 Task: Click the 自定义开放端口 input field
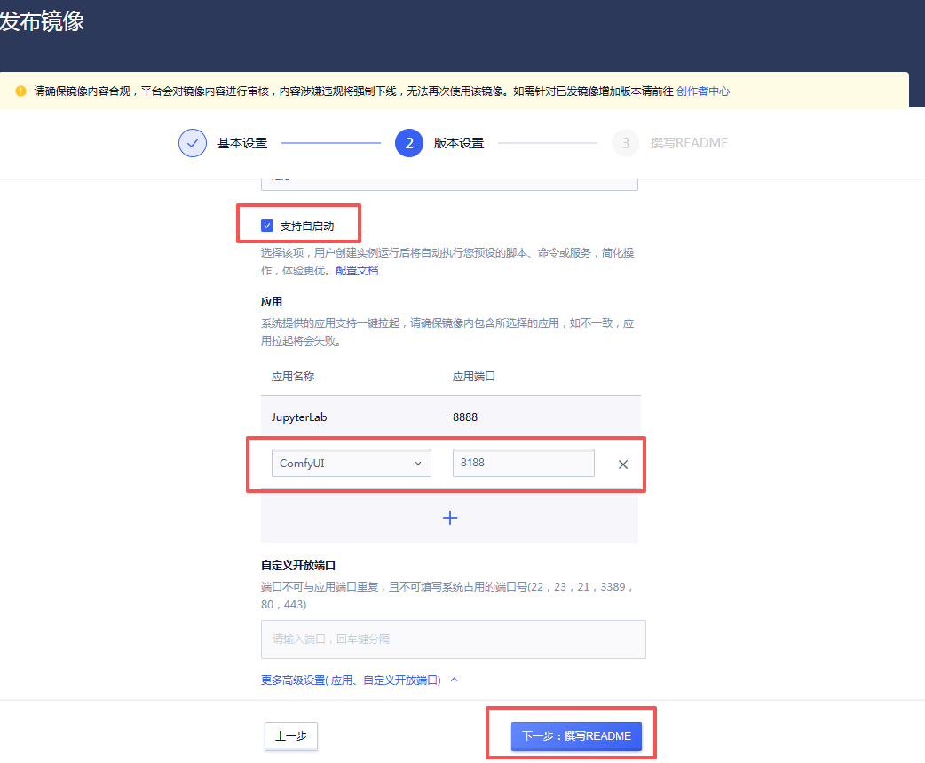[x=453, y=639]
